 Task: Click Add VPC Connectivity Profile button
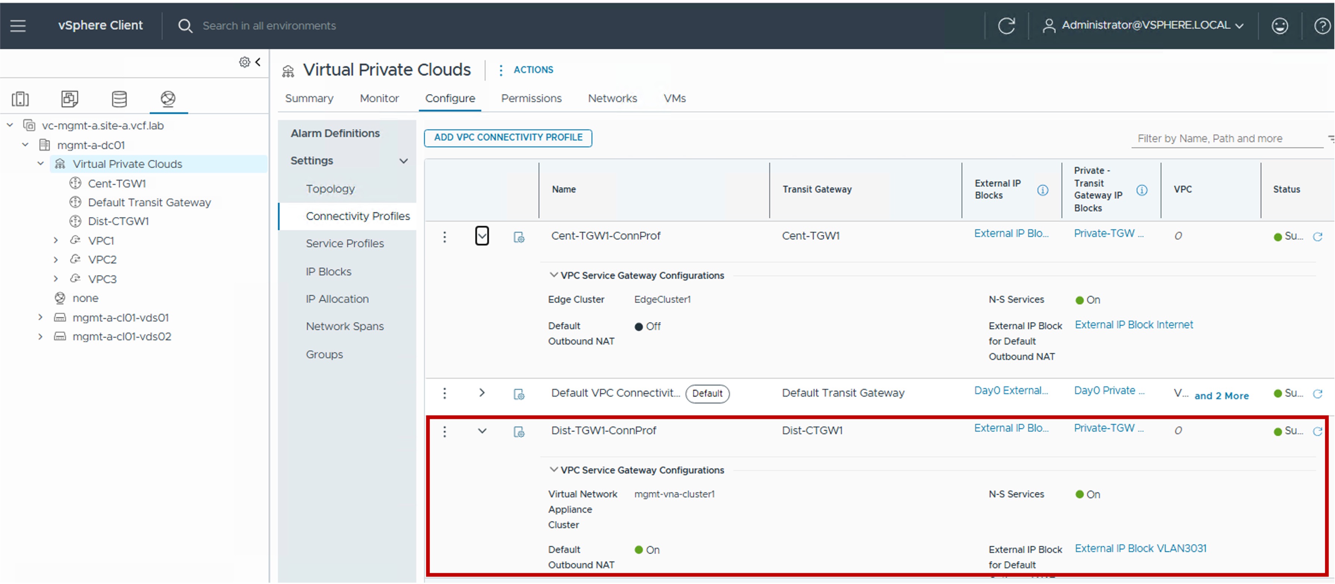click(x=508, y=138)
